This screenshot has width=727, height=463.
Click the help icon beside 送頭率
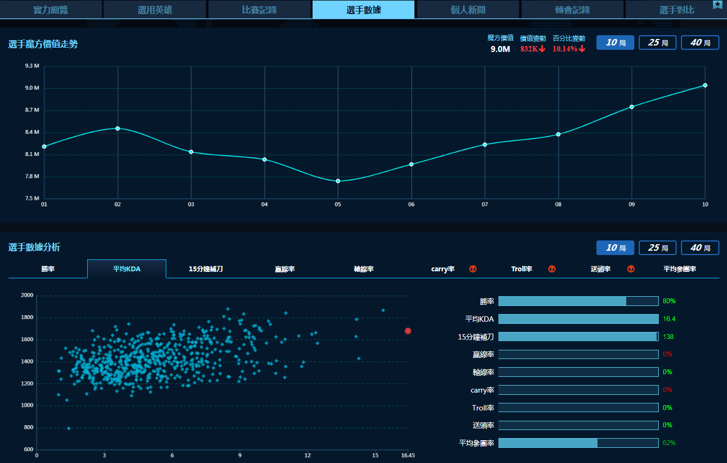pyautogui.click(x=631, y=269)
